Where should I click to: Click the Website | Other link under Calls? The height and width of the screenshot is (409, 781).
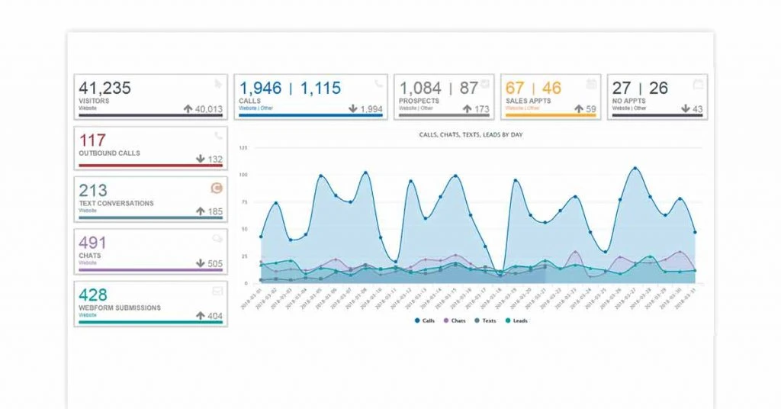256,108
